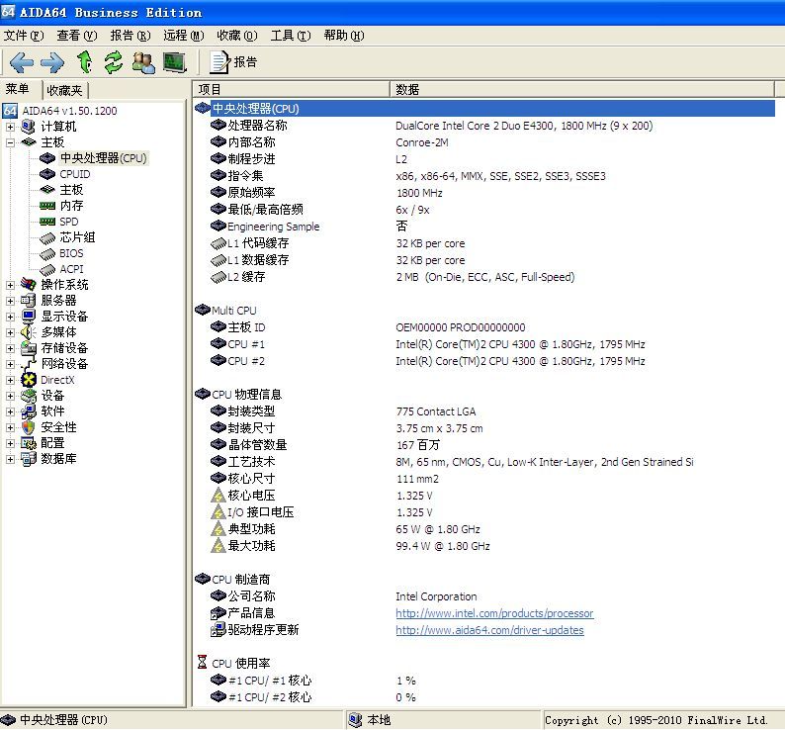The width and height of the screenshot is (785, 730).
Task: Open the 远程(M) menu
Action: [183, 35]
